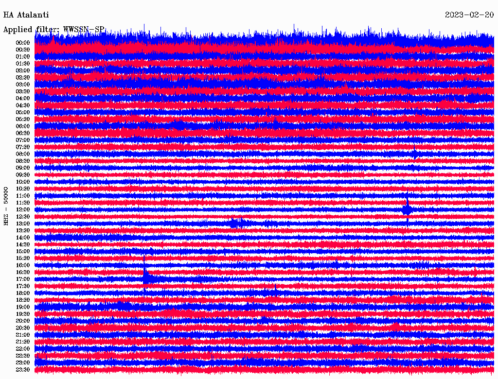Screen dimensions: 498x379
Task: Click the 09:00 time label
Action: point(23,168)
